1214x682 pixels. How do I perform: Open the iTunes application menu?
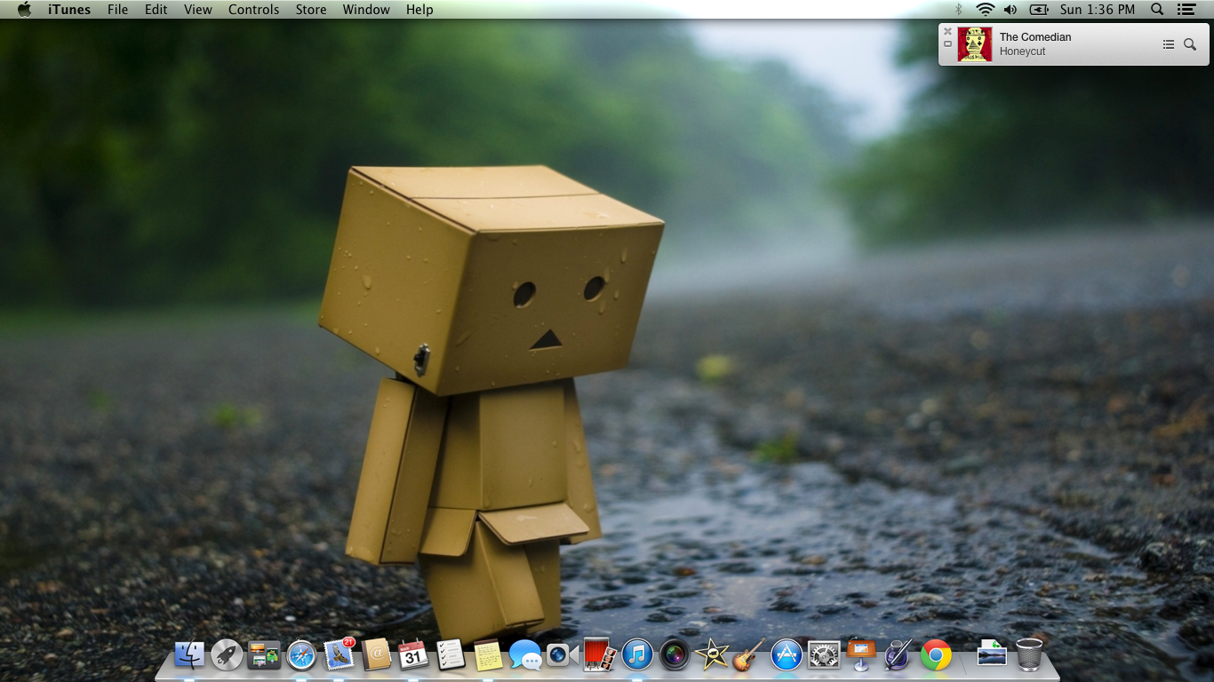[x=69, y=9]
